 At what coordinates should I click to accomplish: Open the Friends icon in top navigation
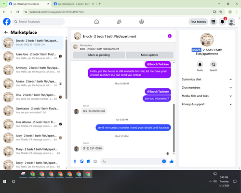point(119,22)
